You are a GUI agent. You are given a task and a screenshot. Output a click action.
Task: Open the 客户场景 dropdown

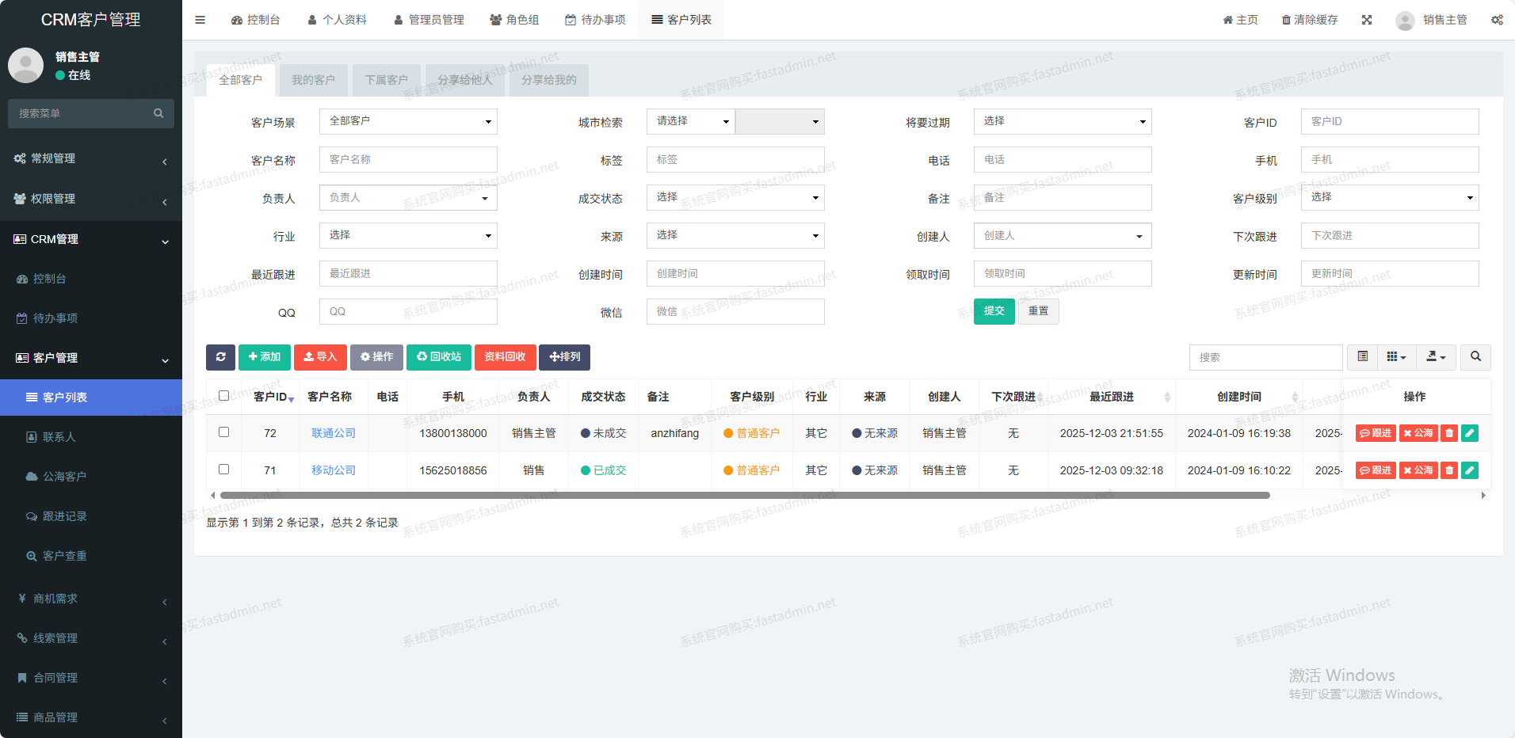click(408, 121)
